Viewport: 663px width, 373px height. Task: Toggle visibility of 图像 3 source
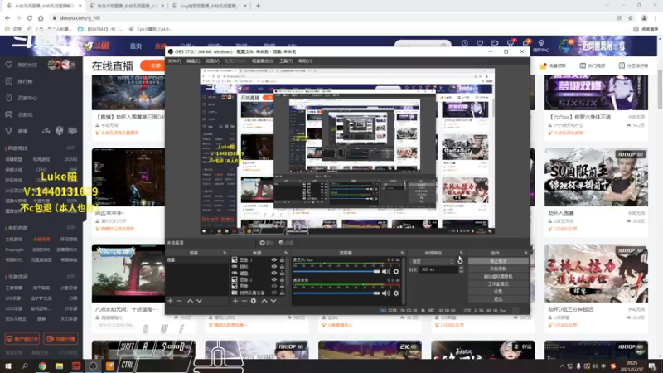point(274,260)
